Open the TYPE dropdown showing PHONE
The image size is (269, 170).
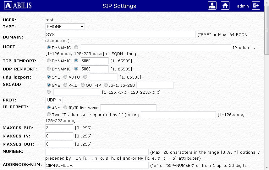65,27
